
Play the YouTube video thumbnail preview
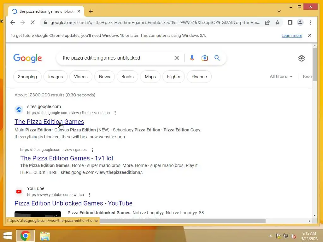coord(38,214)
